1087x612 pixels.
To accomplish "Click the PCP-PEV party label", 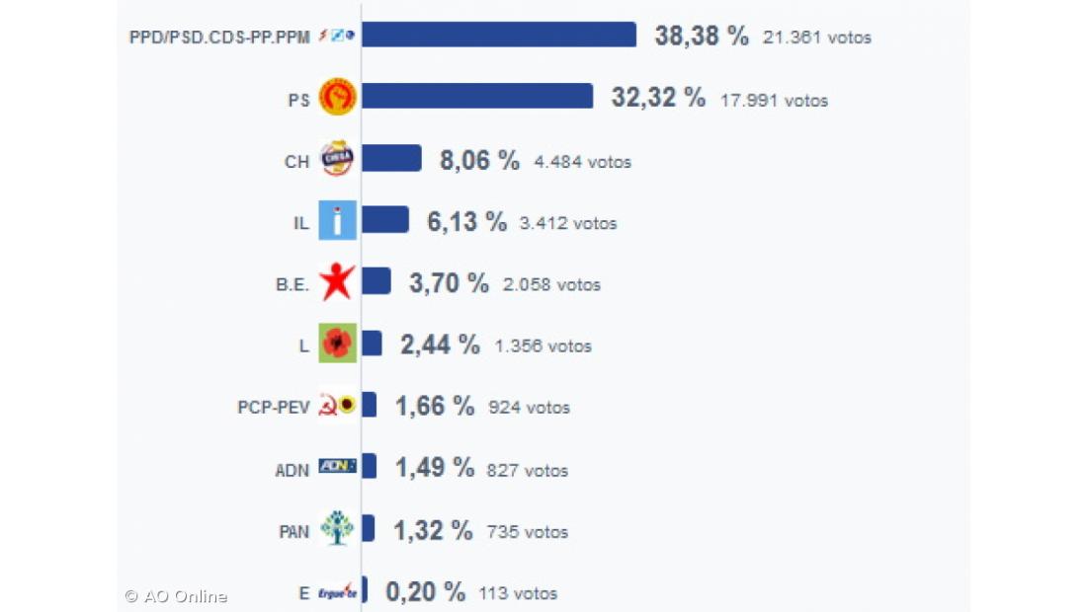I will pyautogui.click(x=274, y=407).
